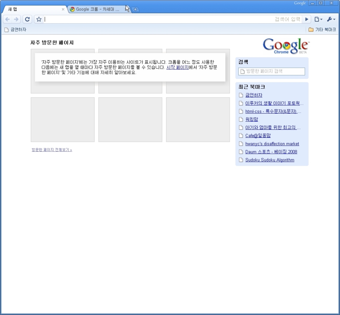Click the Google Chrome BETA logo
The image size is (340, 315).
(x=286, y=46)
